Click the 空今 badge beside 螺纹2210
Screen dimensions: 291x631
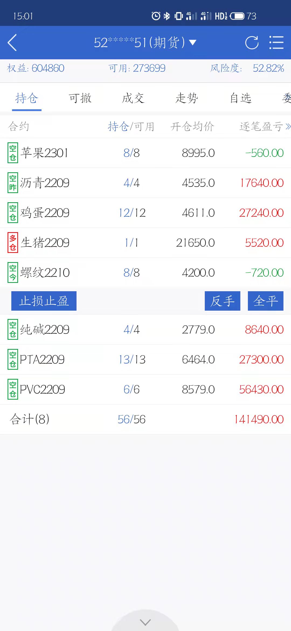[x=13, y=273]
